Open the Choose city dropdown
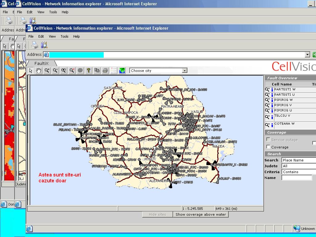Screen dimensions: 316x237 point(158,71)
